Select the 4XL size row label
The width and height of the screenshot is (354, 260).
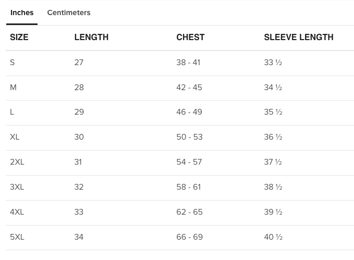17,212
